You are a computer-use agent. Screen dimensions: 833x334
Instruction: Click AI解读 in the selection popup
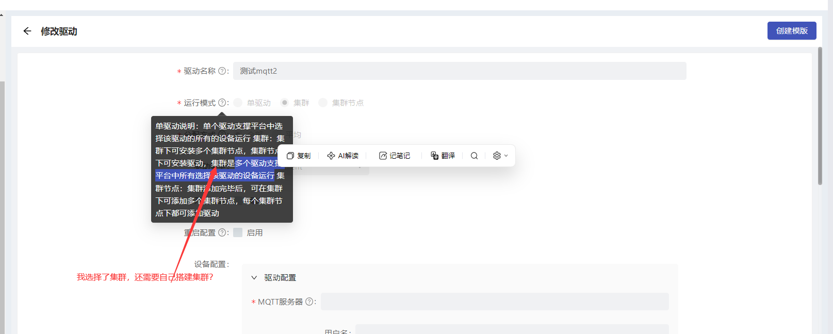342,156
